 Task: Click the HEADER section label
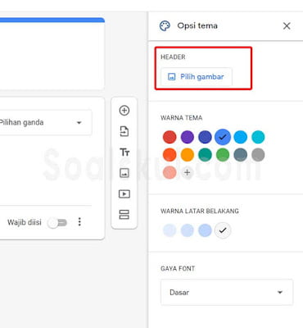(x=173, y=57)
